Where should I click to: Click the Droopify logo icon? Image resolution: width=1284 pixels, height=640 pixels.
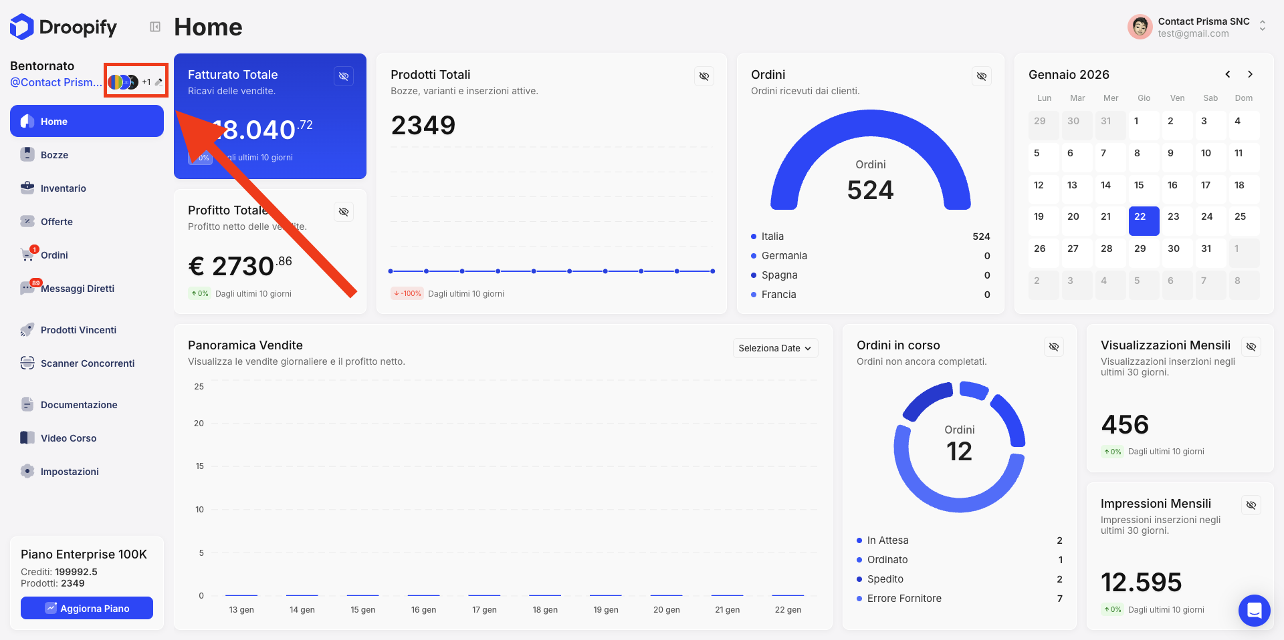pyautogui.click(x=22, y=27)
